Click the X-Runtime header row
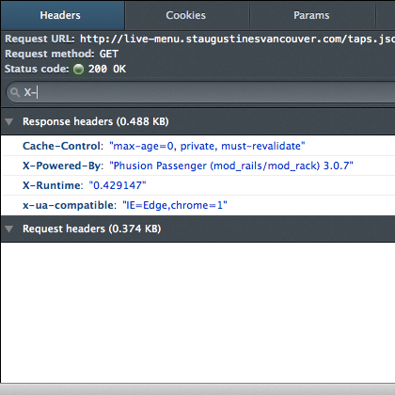This screenshot has width=395, height=395. (x=198, y=185)
